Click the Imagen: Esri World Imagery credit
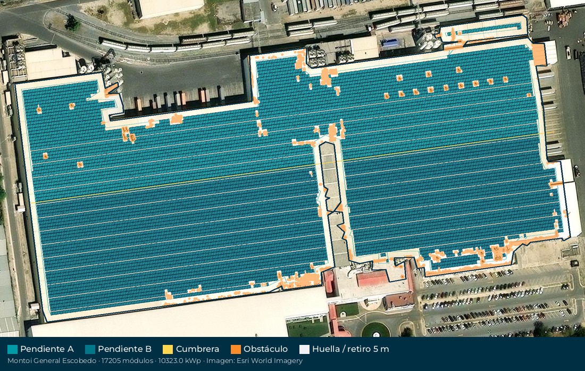The width and height of the screenshot is (585, 371). (254, 361)
